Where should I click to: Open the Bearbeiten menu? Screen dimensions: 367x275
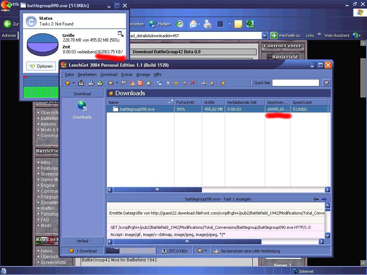pos(87,74)
